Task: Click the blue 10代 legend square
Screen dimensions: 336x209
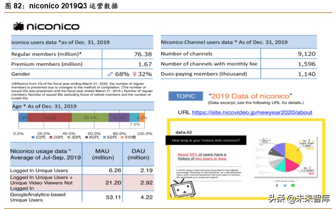Action: click(x=33, y=137)
